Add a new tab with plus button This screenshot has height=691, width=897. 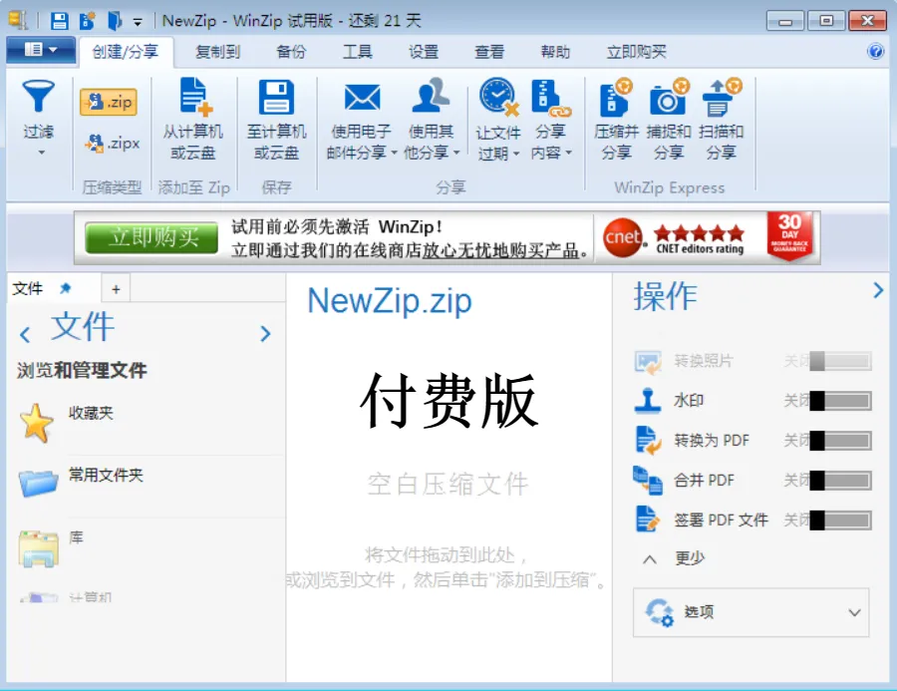[x=117, y=289]
